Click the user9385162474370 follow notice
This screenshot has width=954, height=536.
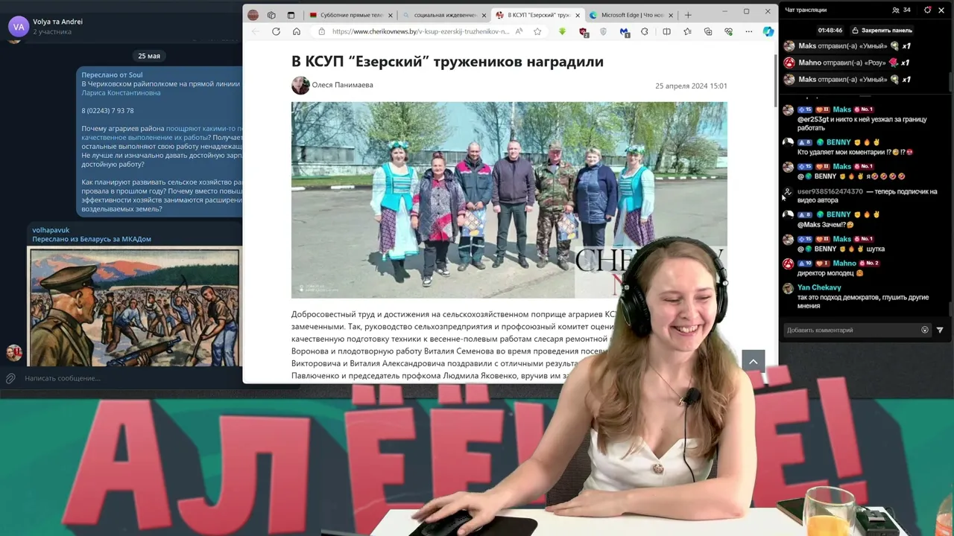click(x=867, y=196)
